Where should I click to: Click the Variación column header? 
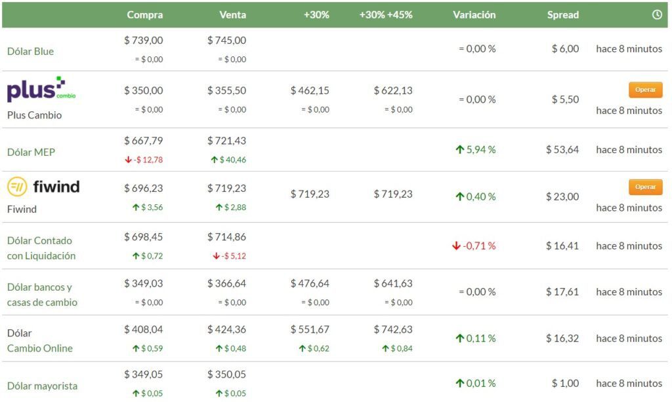coord(474,14)
